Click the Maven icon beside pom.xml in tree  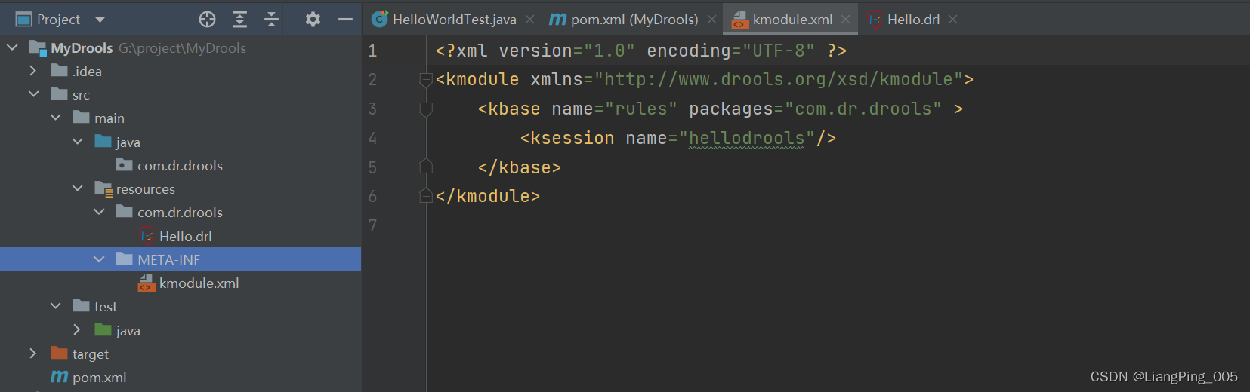click(x=59, y=377)
